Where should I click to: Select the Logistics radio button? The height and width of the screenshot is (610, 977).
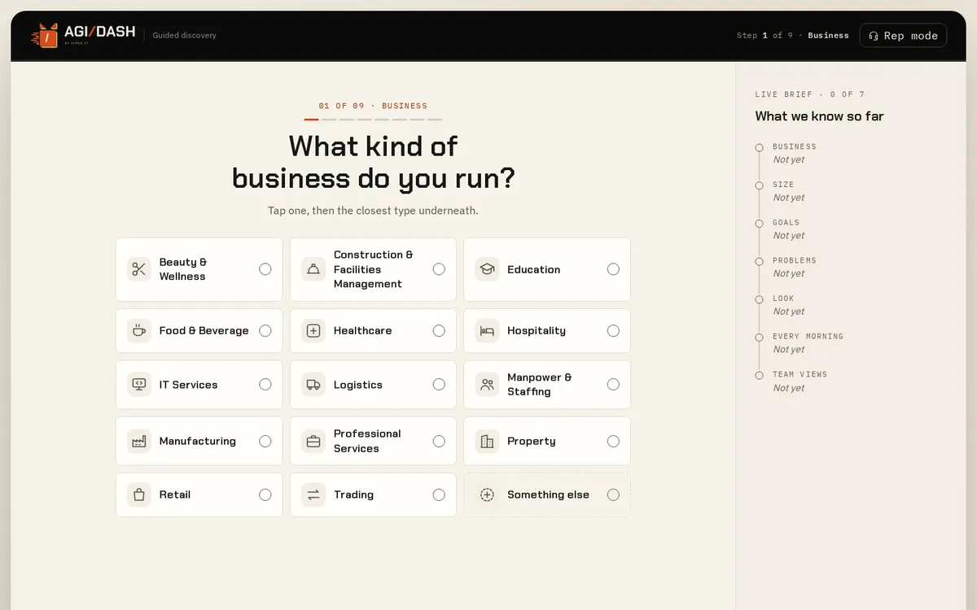[439, 385]
